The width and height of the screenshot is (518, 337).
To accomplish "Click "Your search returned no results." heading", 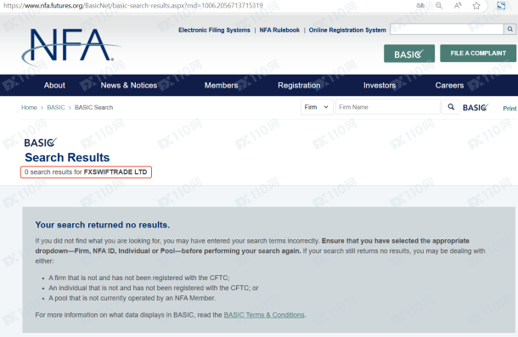I will [103, 225].
